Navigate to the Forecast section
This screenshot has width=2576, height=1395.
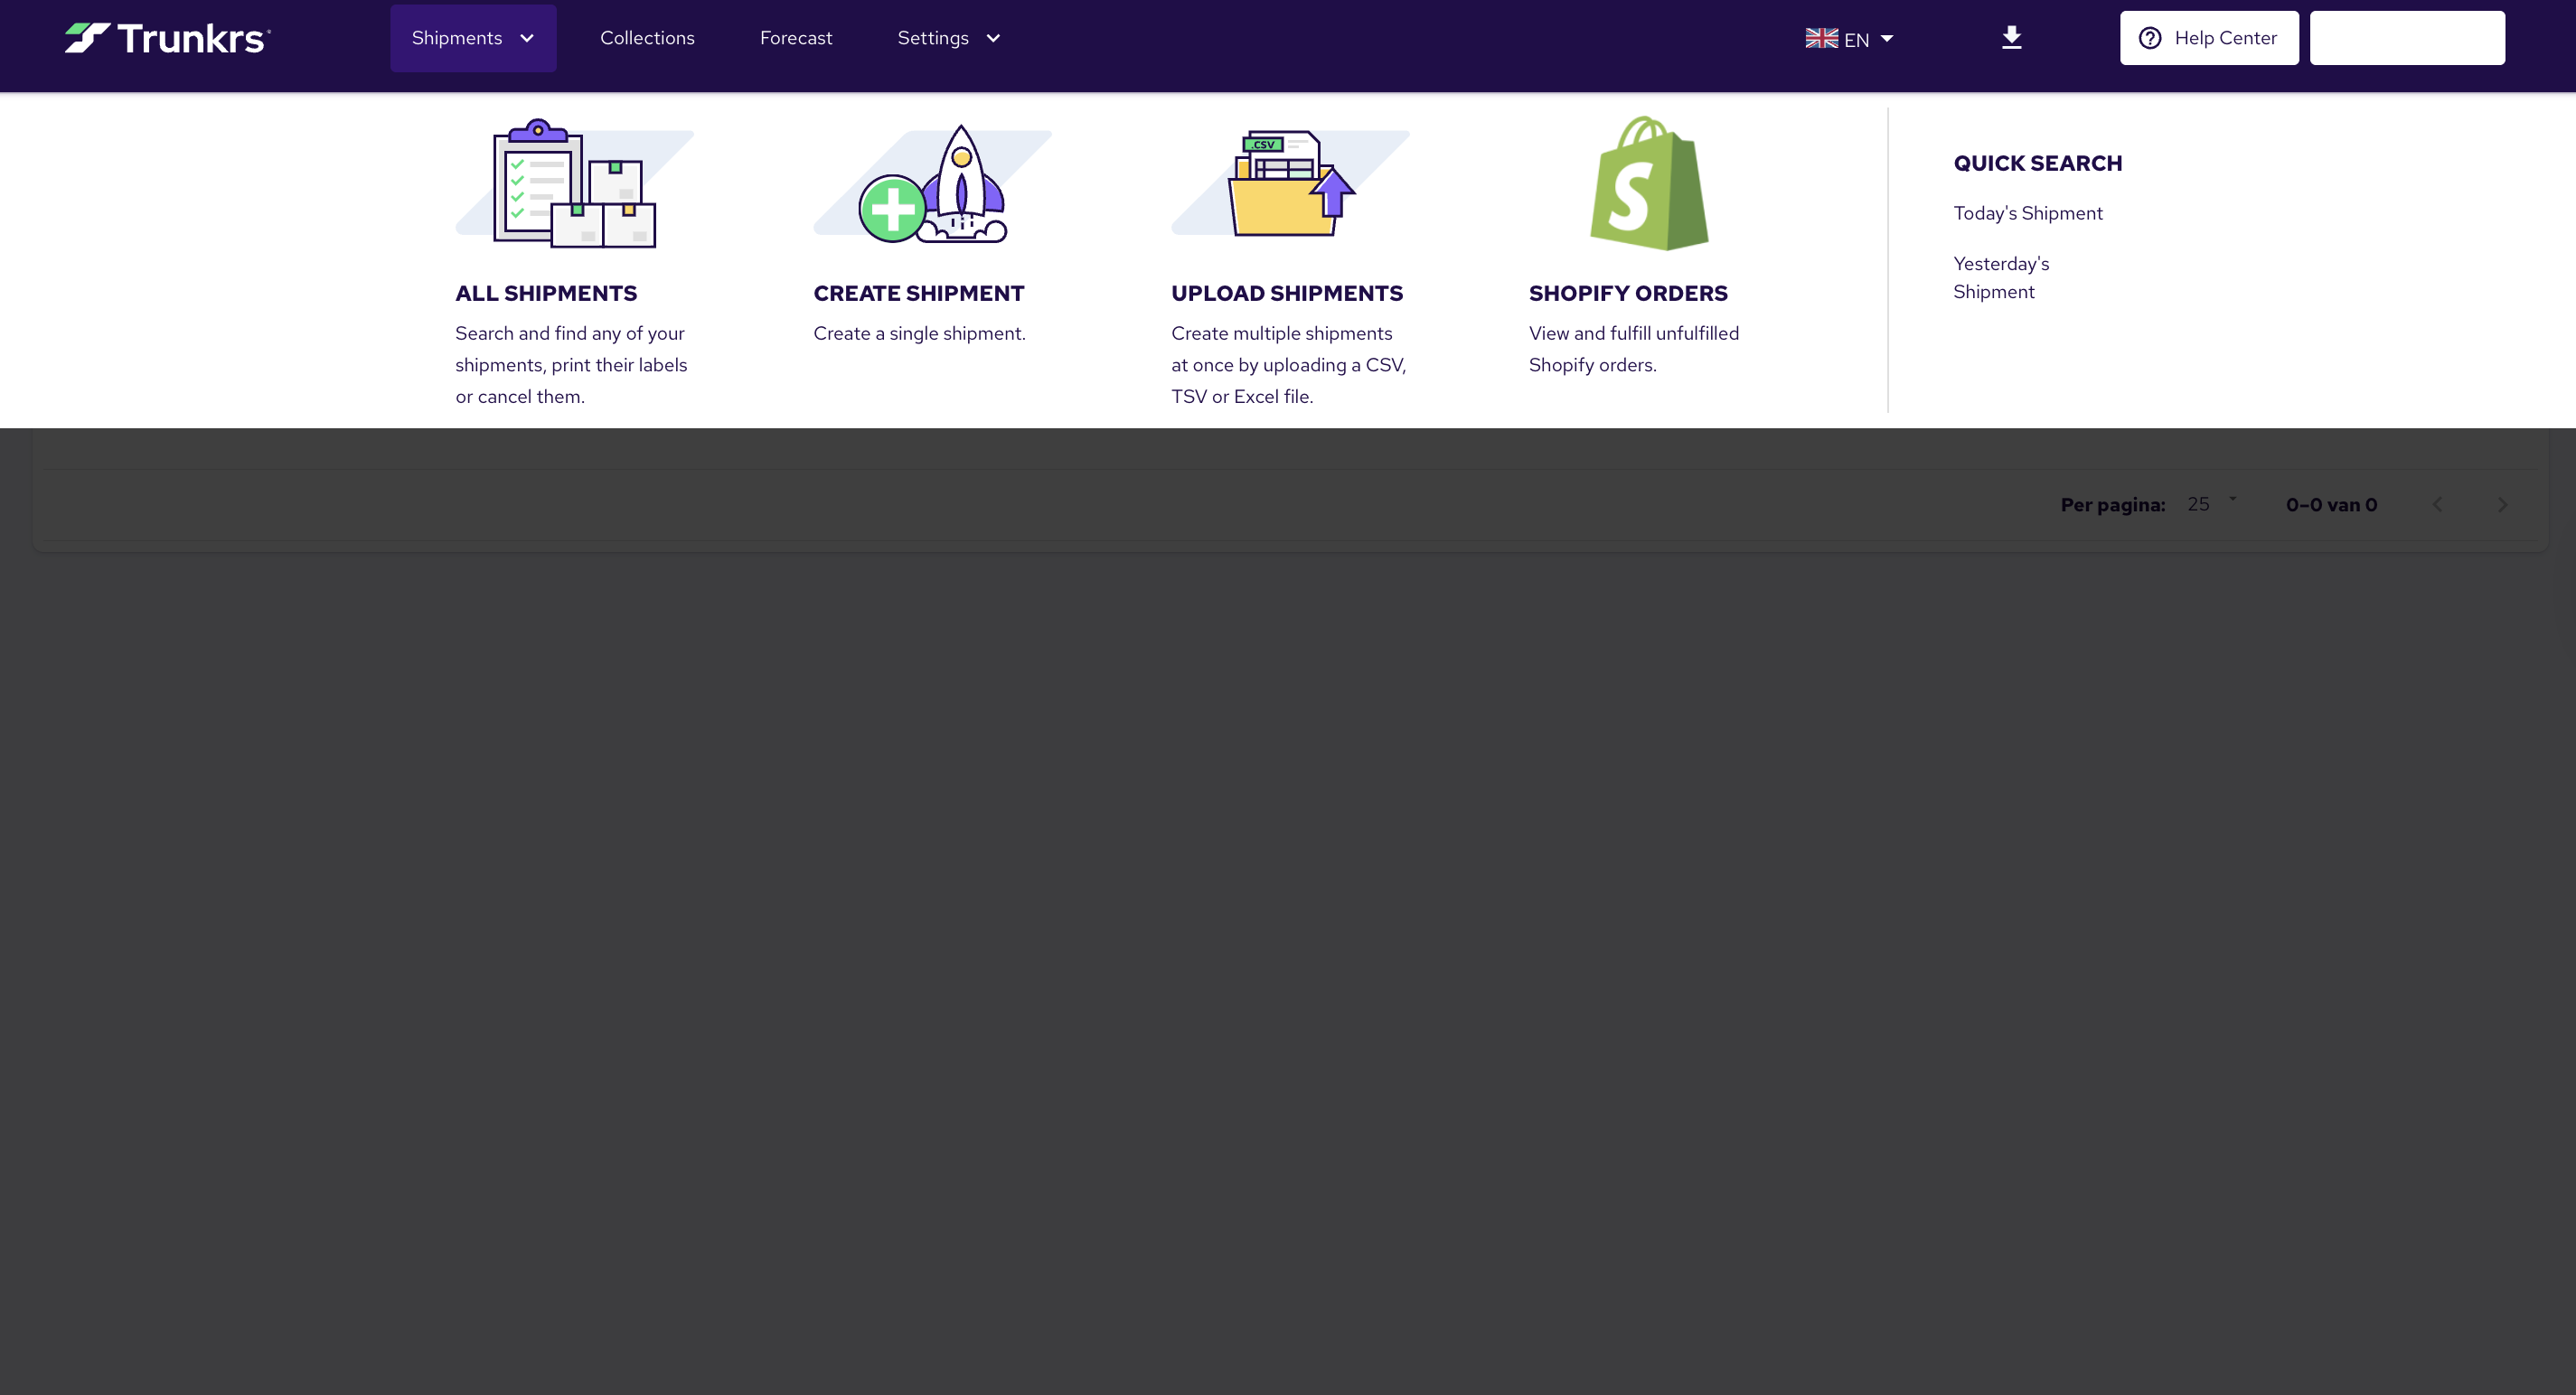pos(796,38)
